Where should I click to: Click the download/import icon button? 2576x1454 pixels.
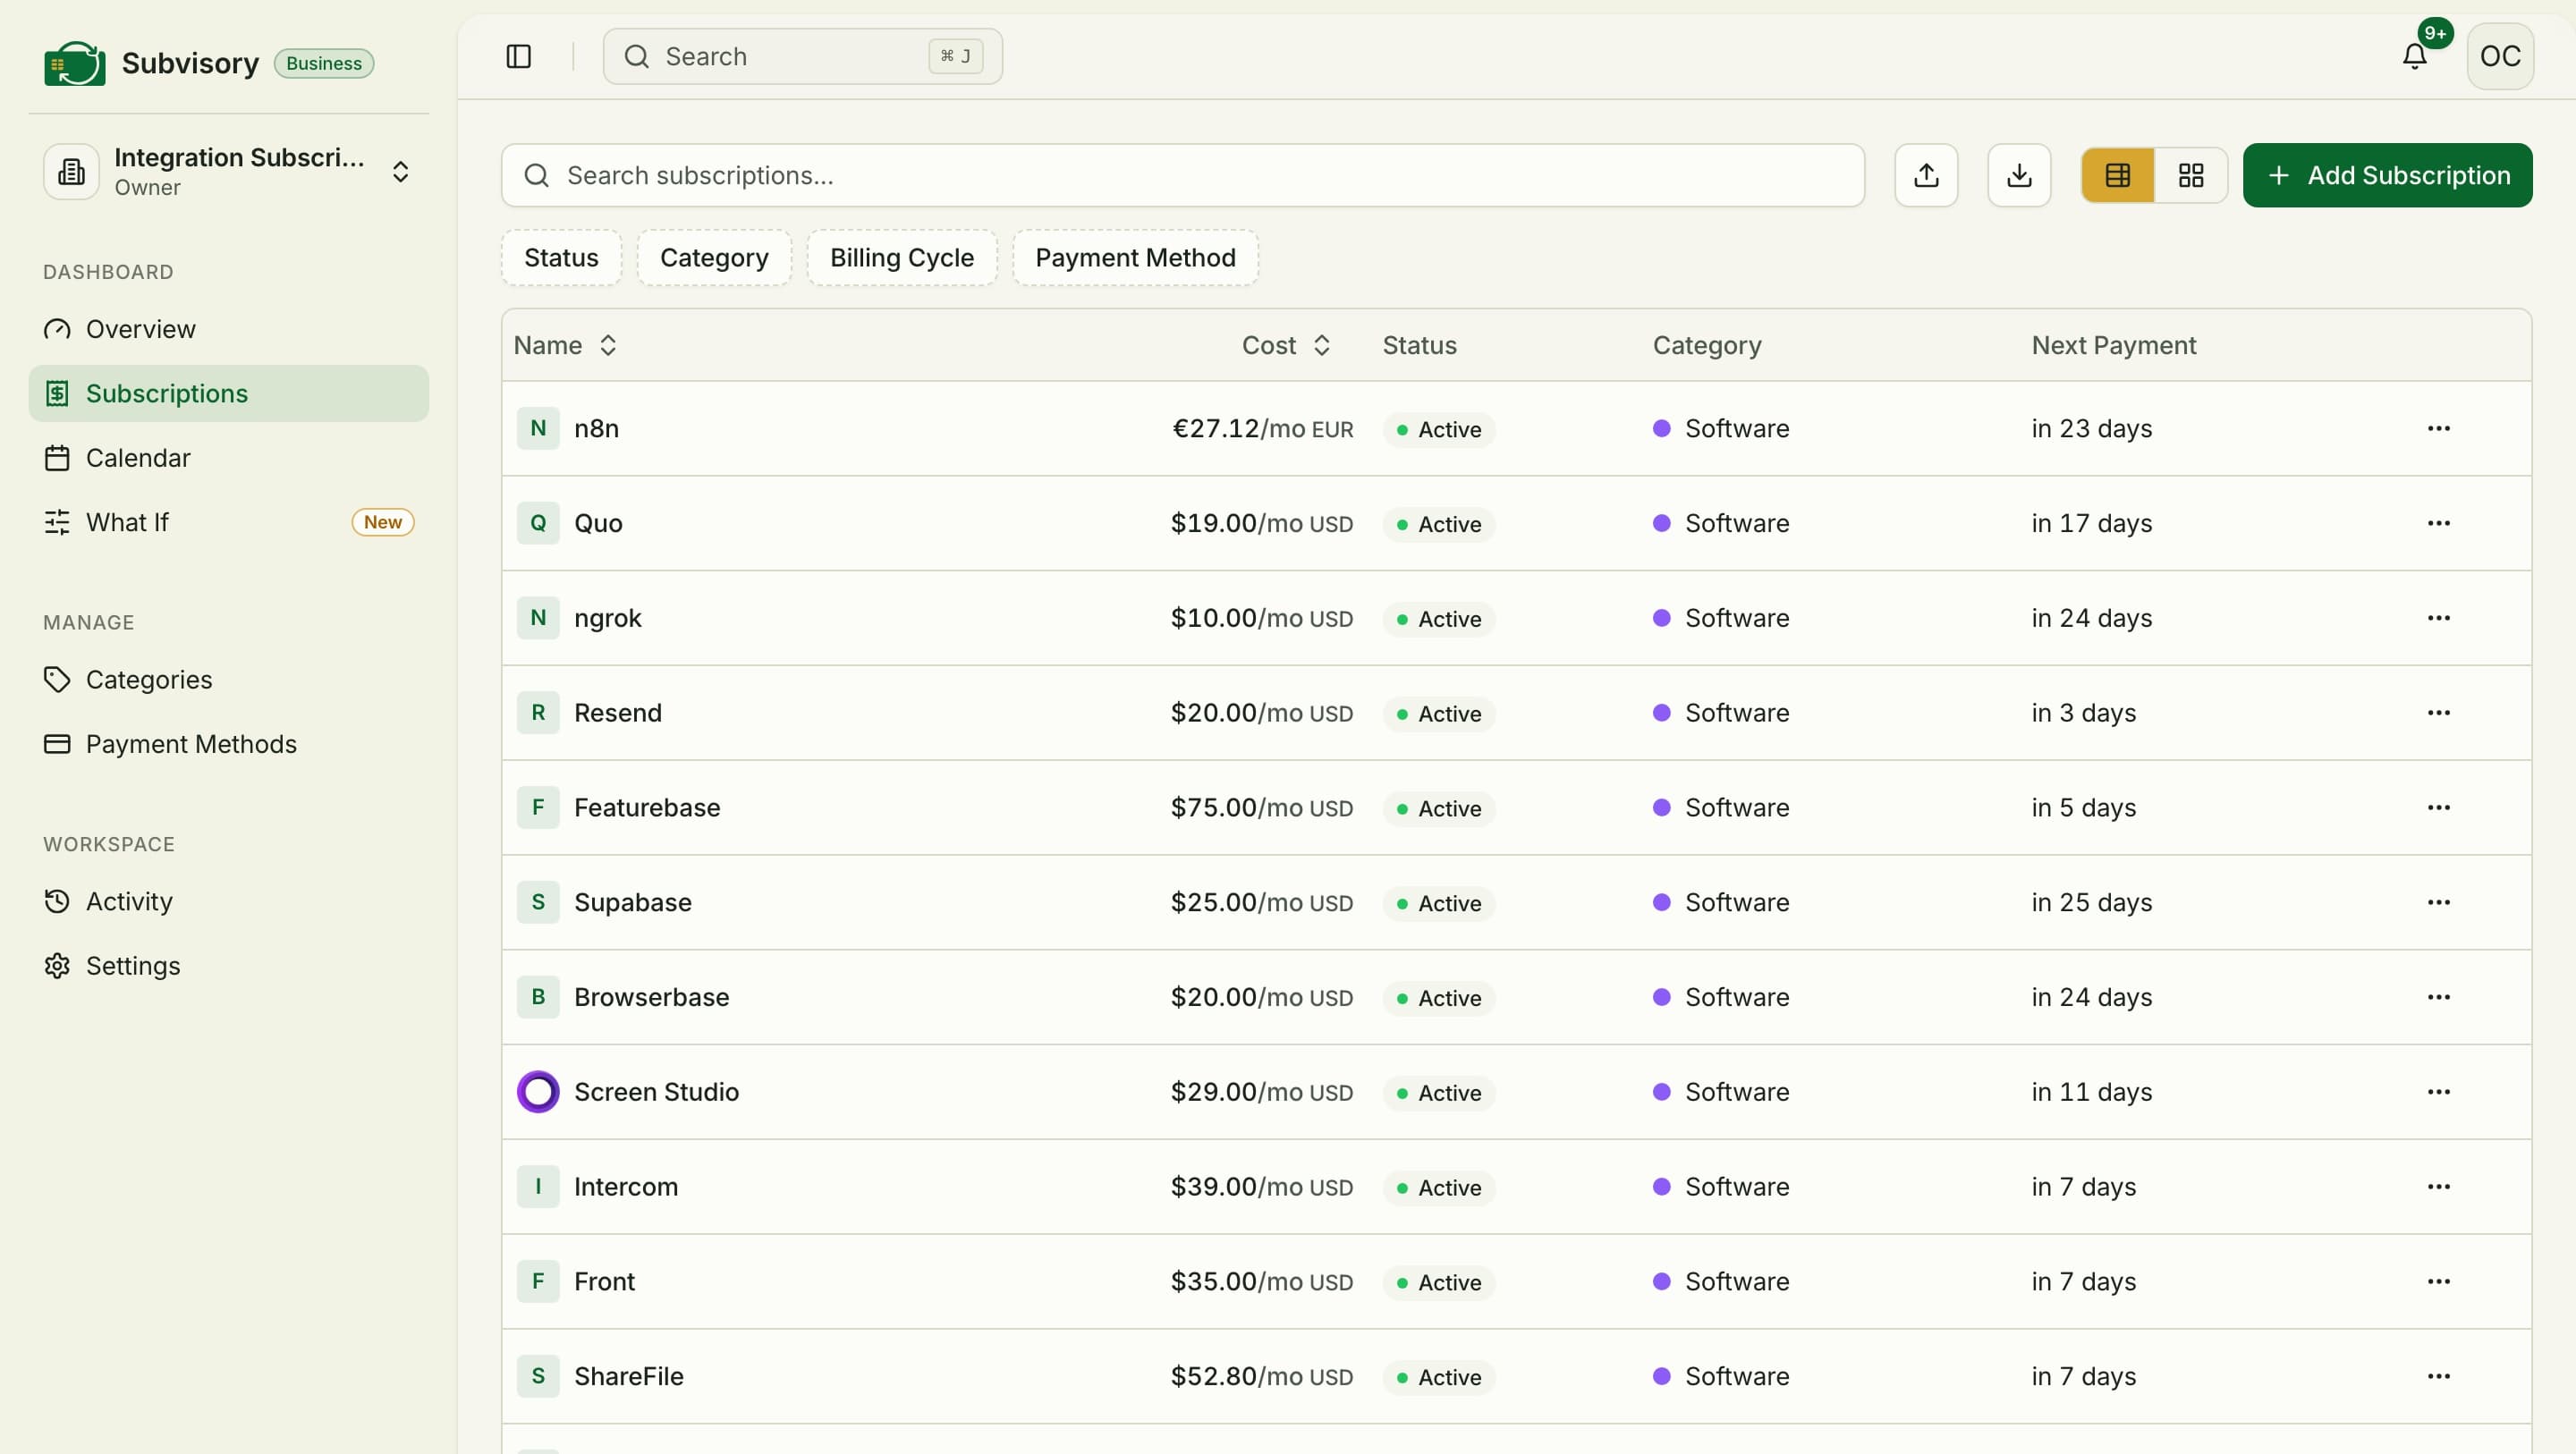(x=2019, y=175)
